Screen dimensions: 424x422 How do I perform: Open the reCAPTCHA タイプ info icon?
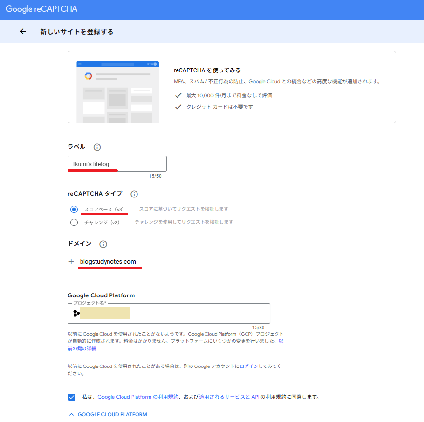[x=134, y=194]
